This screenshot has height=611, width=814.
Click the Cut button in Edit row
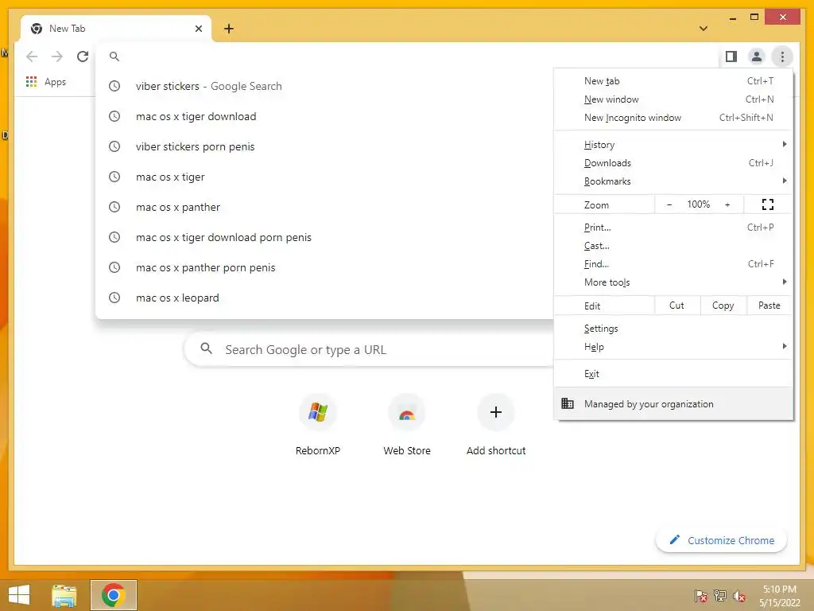(x=677, y=305)
